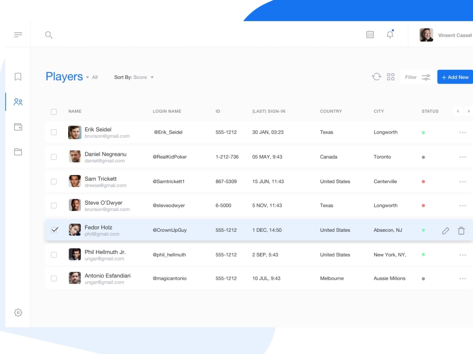
Task: Open the notifications bell
Action: [x=390, y=34]
